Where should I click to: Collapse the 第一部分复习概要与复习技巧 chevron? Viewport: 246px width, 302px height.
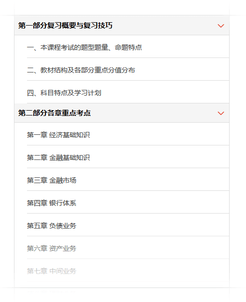coord(220,26)
